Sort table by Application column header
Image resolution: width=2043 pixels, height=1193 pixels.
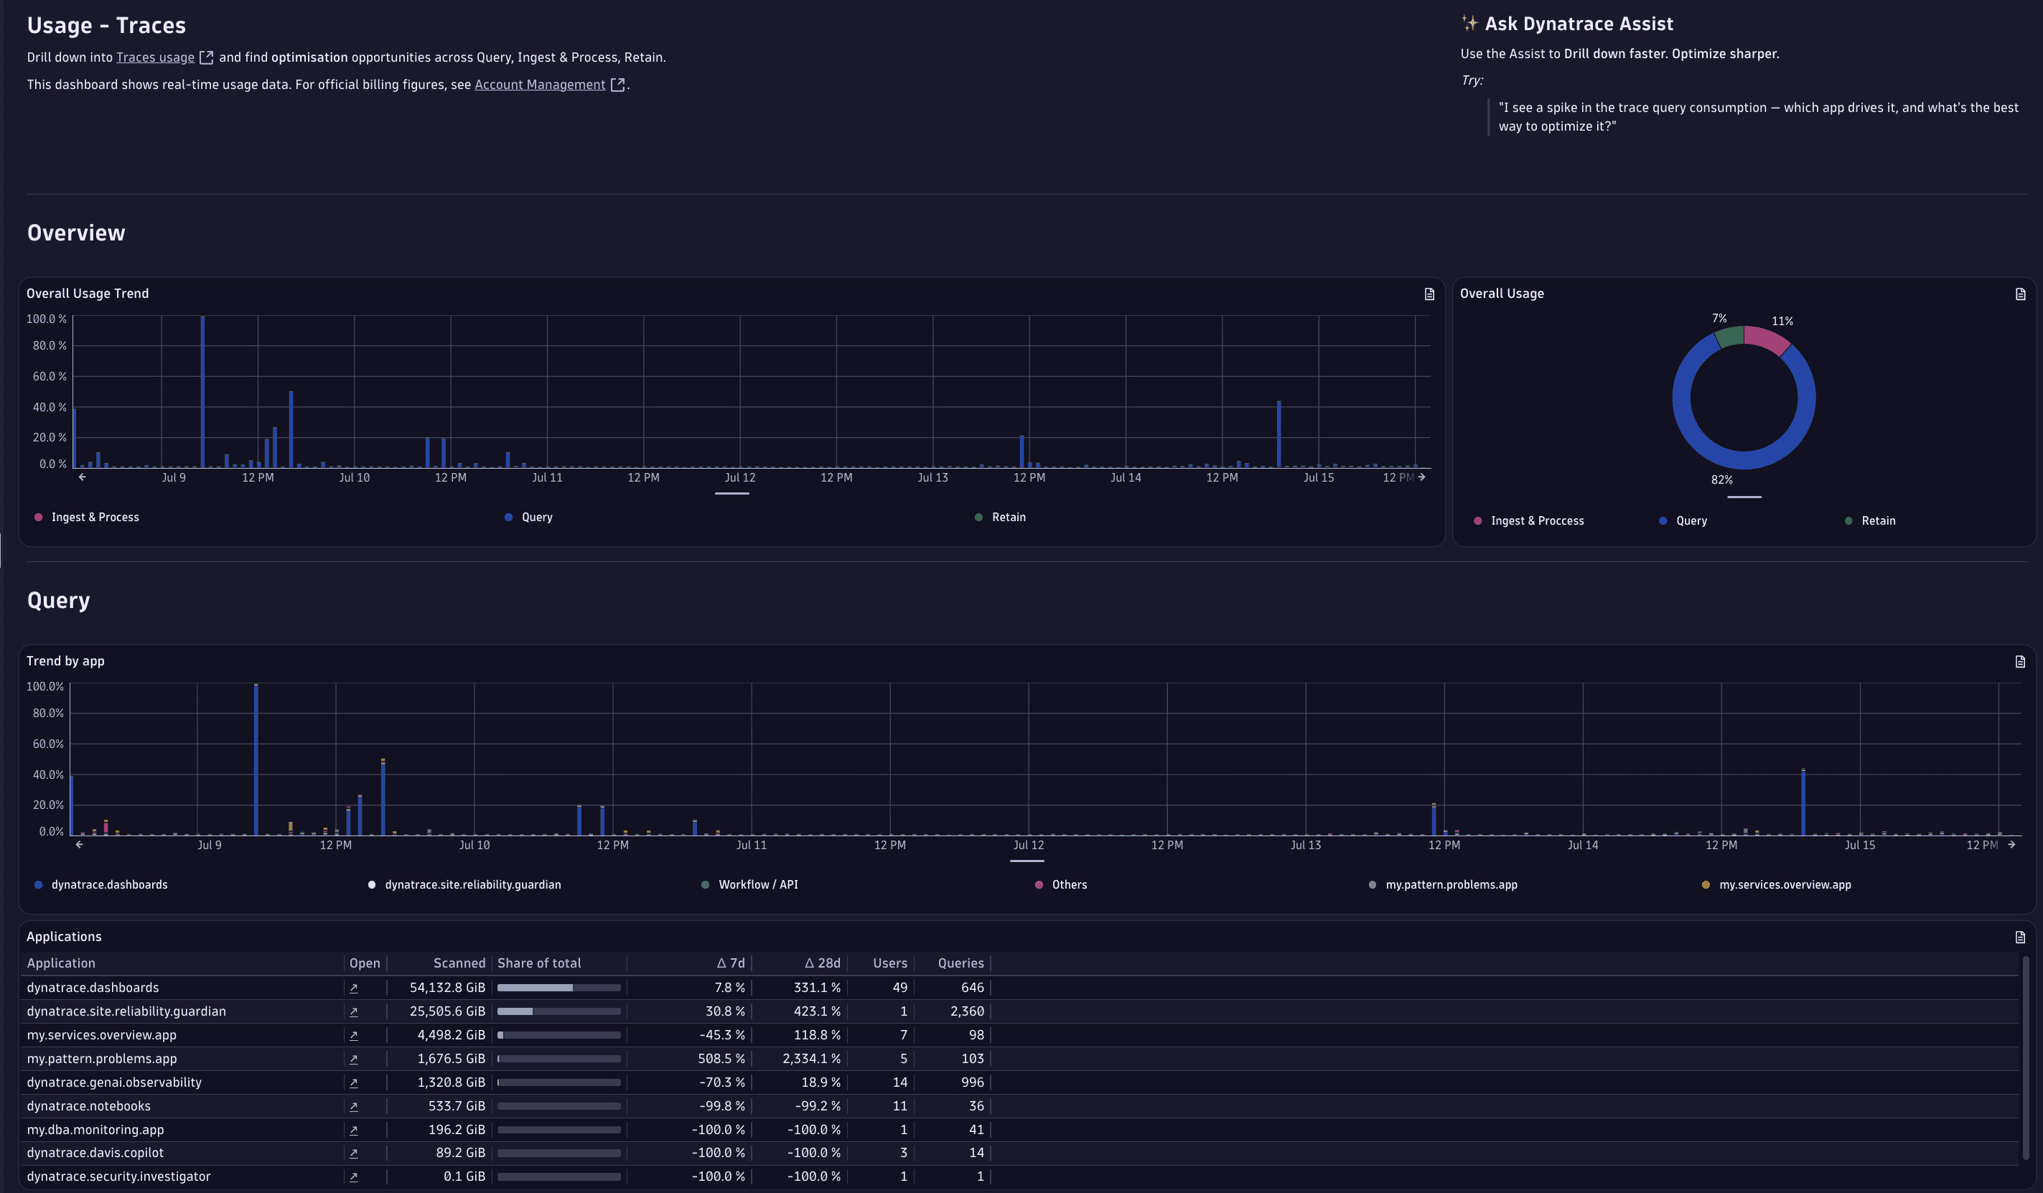[x=61, y=963]
